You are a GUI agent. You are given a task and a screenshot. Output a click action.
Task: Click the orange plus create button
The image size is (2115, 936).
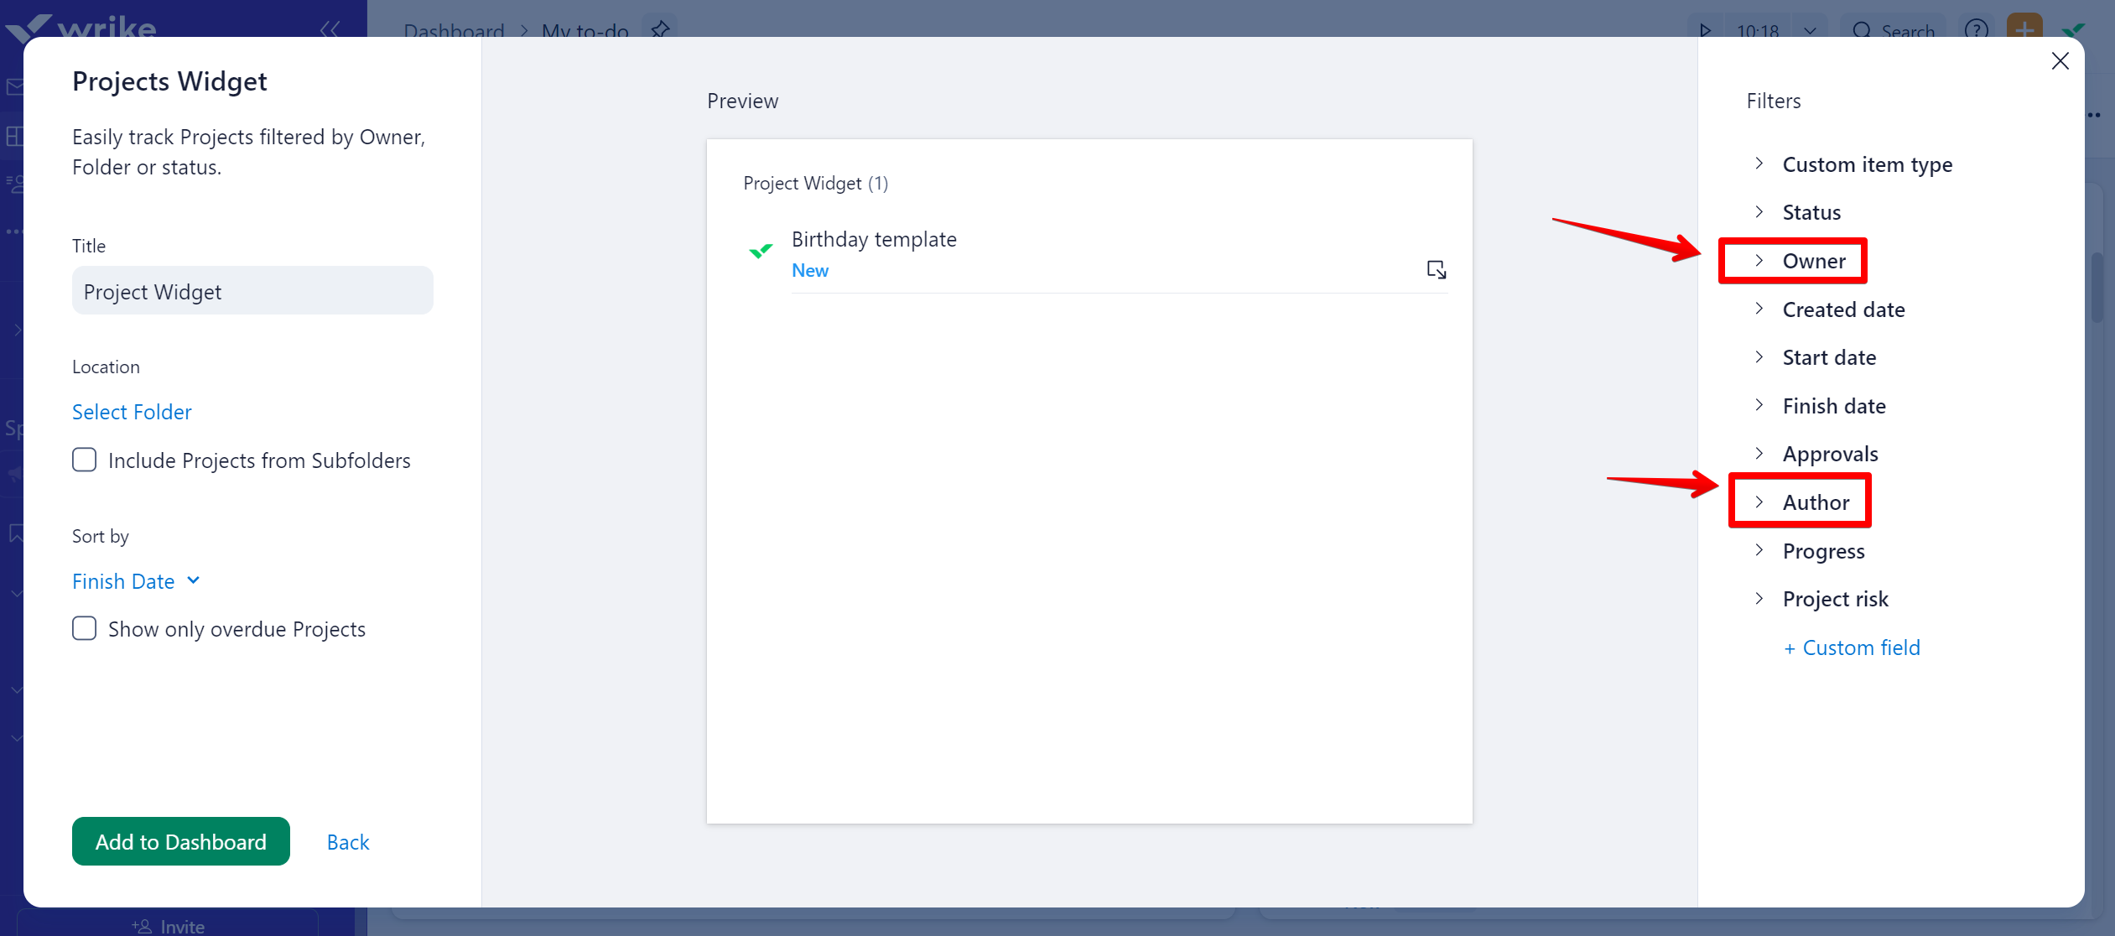(x=2024, y=29)
